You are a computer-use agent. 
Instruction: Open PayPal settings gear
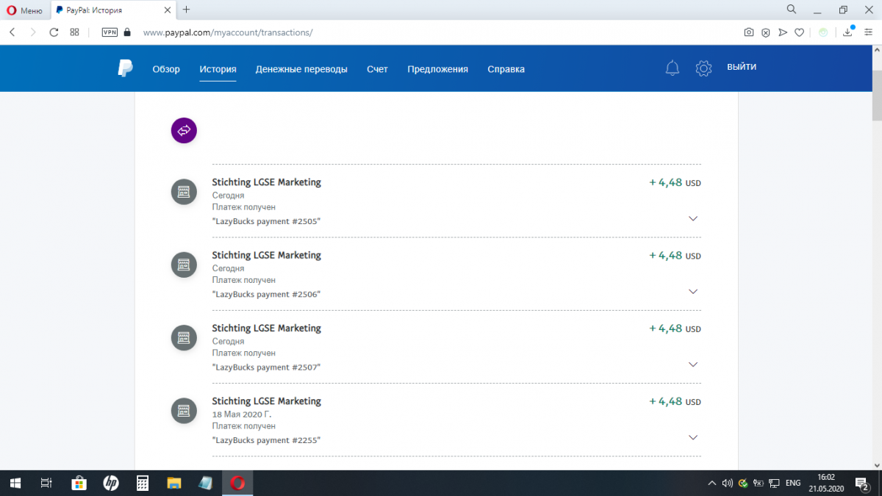click(x=703, y=68)
